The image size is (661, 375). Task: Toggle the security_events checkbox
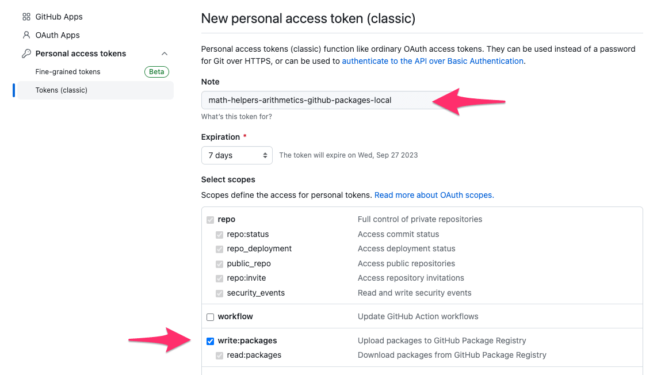[x=219, y=293]
